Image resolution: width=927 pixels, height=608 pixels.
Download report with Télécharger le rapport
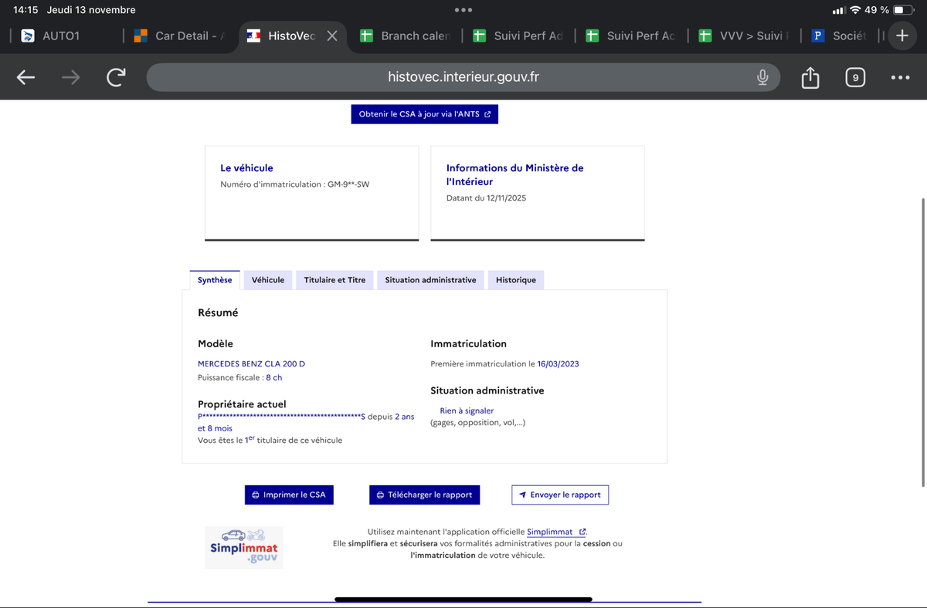pos(424,495)
